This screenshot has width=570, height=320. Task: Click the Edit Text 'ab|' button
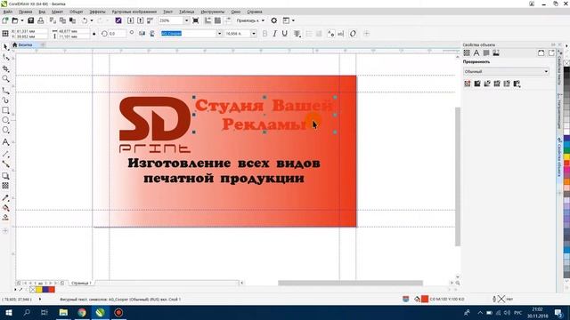(340, 34)
